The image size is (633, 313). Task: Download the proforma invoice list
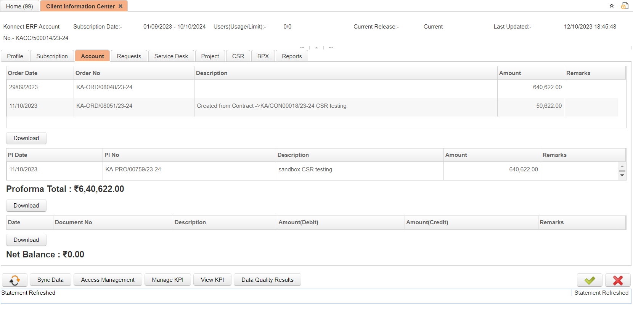[x=26, y=206]
